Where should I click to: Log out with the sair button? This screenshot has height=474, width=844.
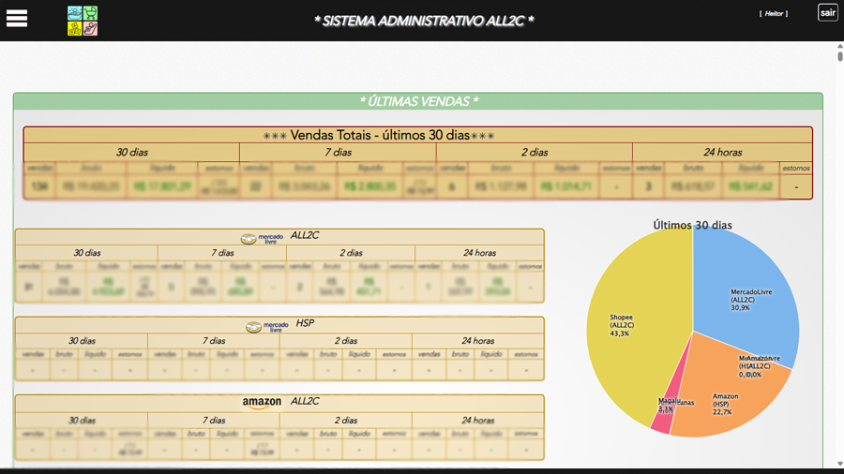click(827, 13)
